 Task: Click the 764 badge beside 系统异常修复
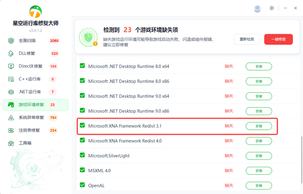tap(53, 118)
